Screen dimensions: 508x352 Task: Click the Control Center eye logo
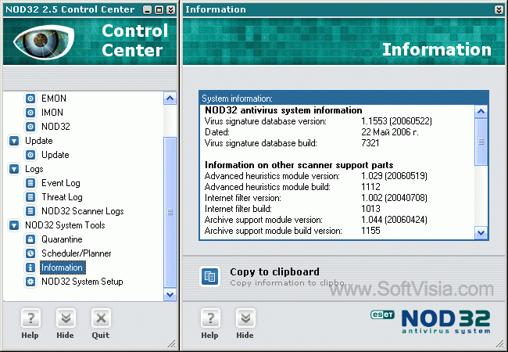click(x=44, y=41)
